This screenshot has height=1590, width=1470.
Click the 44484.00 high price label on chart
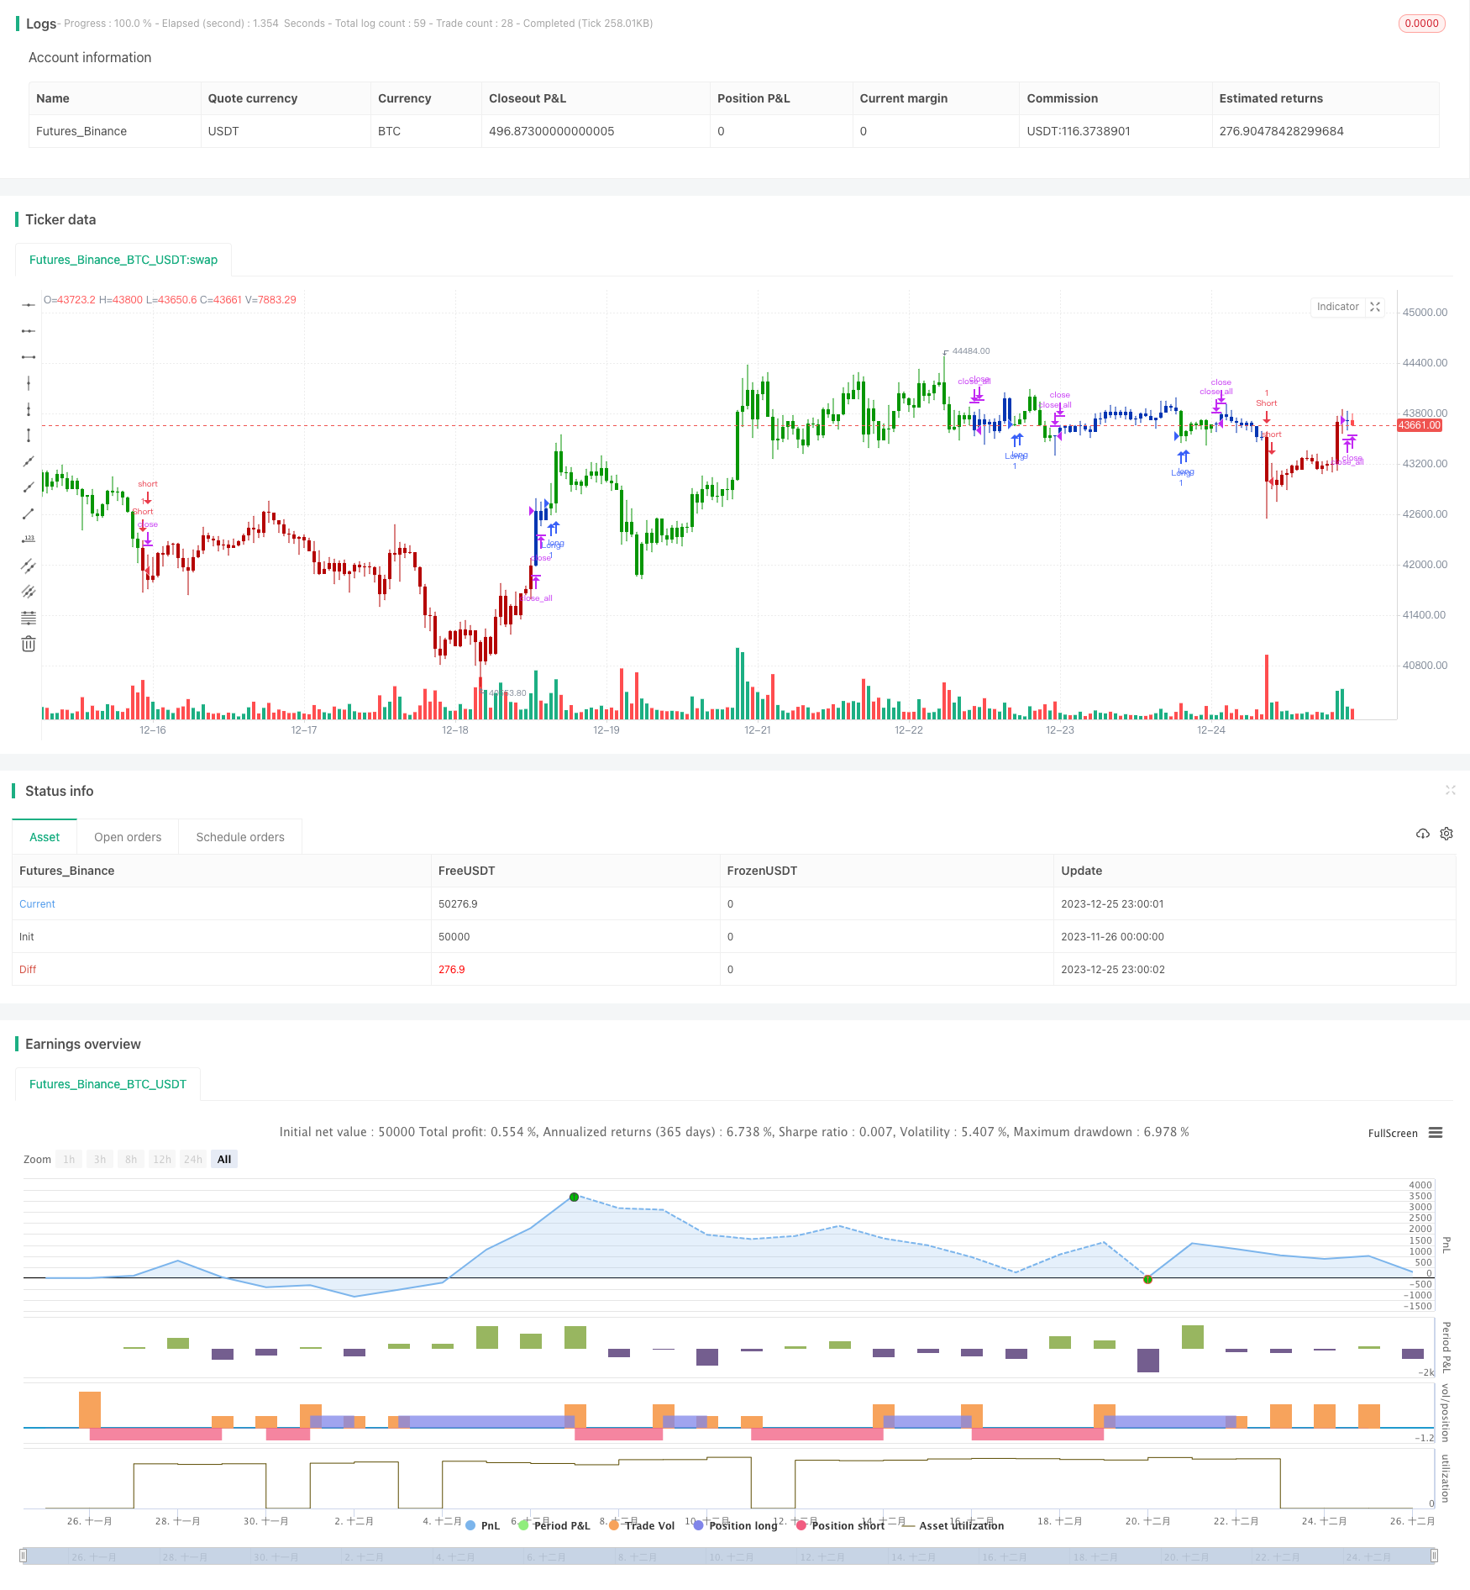(x=971, y=351)
